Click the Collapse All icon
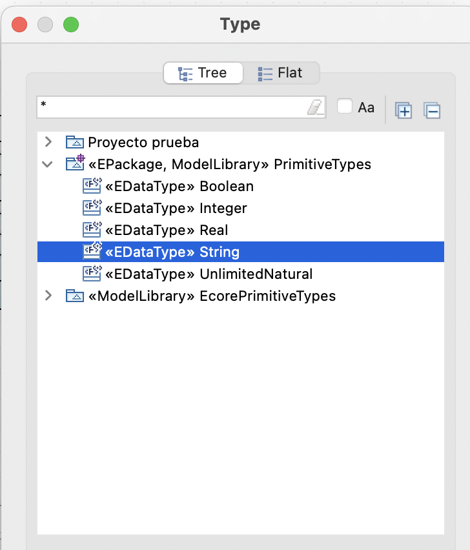Image resolution: width=470 pixels, height=550 pixels. coord(432,110)
